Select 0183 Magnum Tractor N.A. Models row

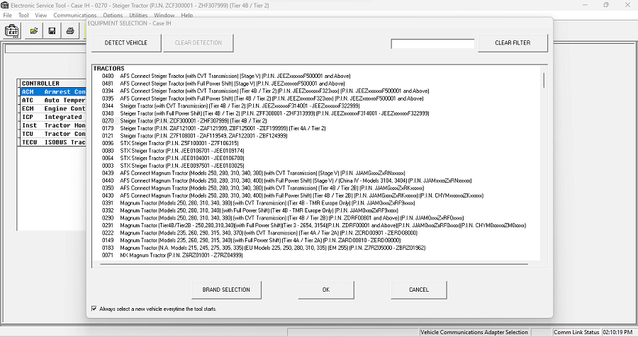[x=263, y=248]
